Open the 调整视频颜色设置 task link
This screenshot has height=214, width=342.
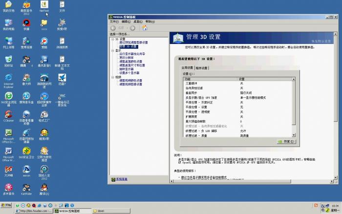[x=130, y=81]
